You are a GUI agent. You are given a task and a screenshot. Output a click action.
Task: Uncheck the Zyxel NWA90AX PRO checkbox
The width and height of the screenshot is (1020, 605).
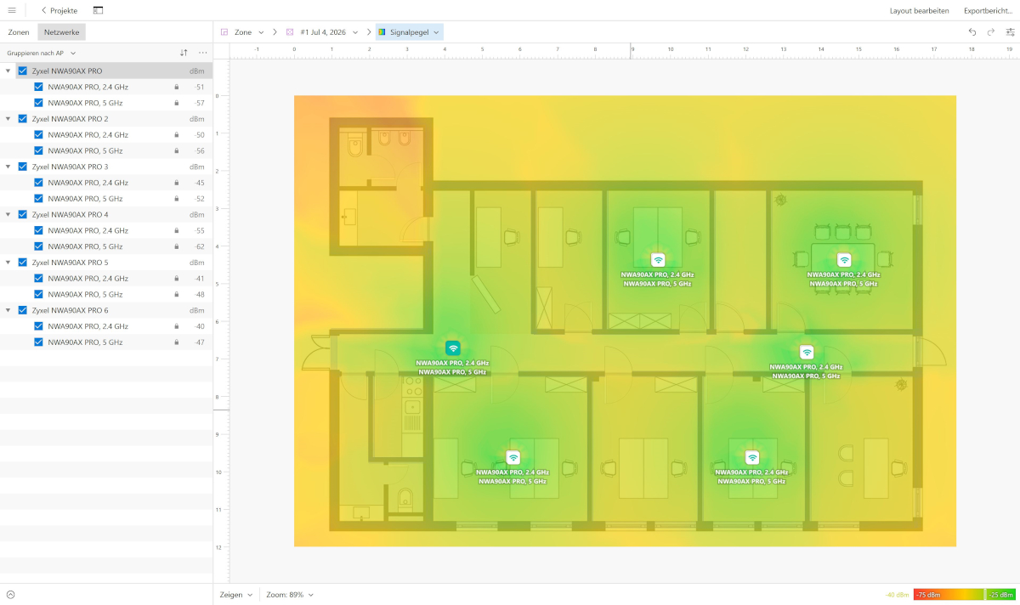(x=23, y=71)
